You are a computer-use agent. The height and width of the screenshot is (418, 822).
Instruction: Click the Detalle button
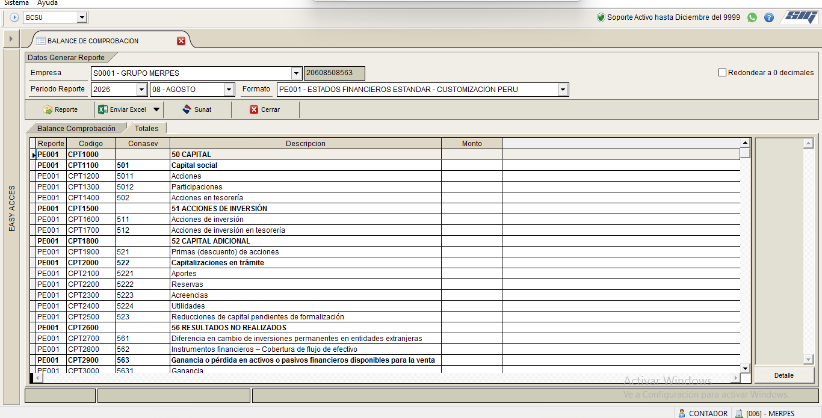(784, 375)
